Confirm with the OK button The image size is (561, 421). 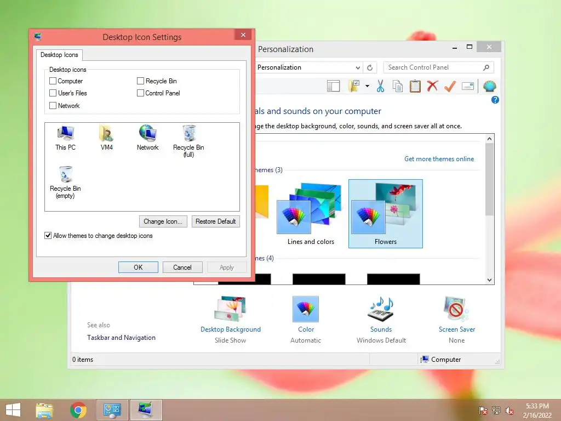pyautogui.click(x=138, y=268)
